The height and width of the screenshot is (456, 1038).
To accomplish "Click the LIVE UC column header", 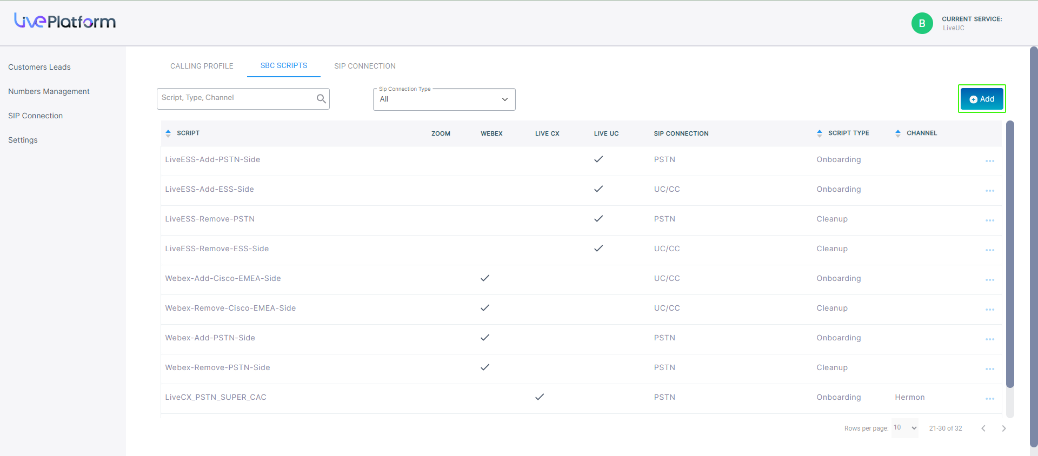I will pyautogui.click(x=606, y=133).
